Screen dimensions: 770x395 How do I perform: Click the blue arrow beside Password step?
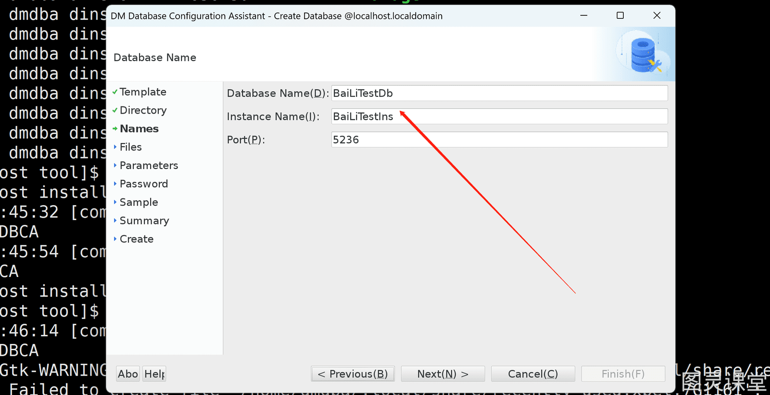point(115,184)
